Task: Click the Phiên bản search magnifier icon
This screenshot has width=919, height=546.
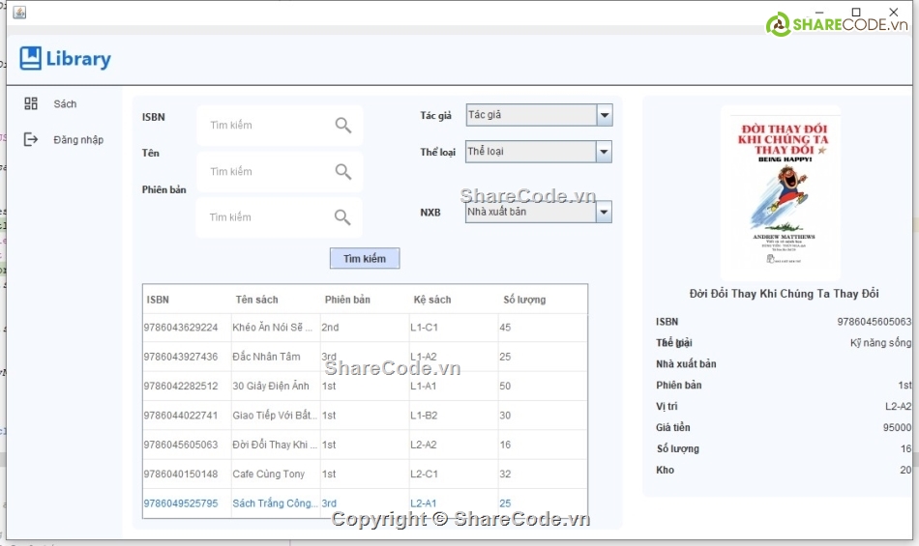Action: coord(342,217)
